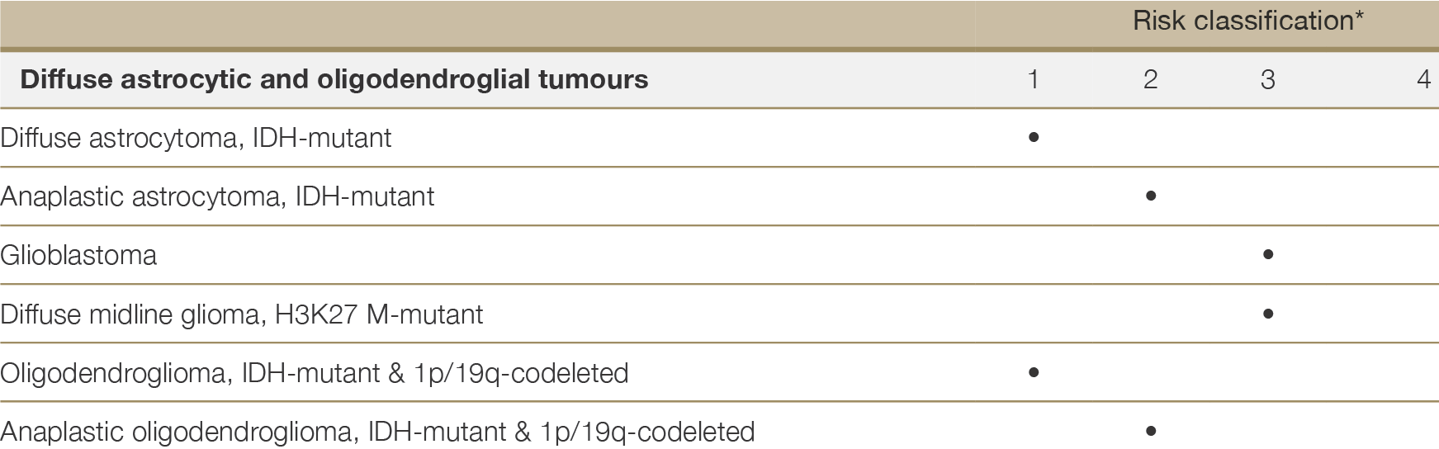Click the Anaplastic oligodendroglioma risk dot

tap(1151, 431)
